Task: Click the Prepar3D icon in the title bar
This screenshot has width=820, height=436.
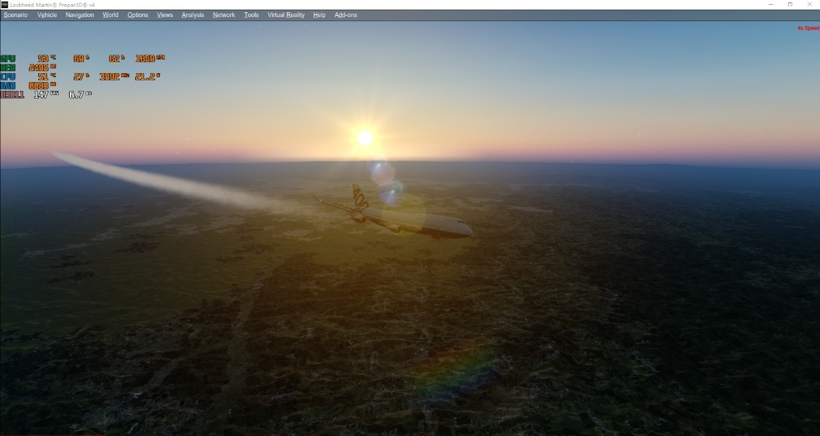Action: click(x=6, y=4)
